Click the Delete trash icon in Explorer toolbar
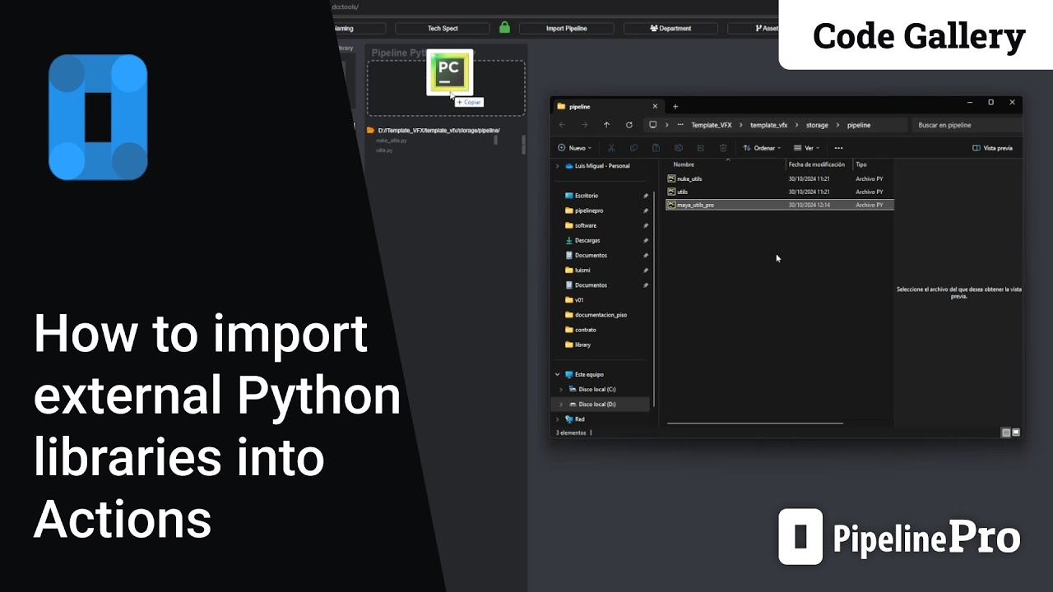 [x=723, y=148]
